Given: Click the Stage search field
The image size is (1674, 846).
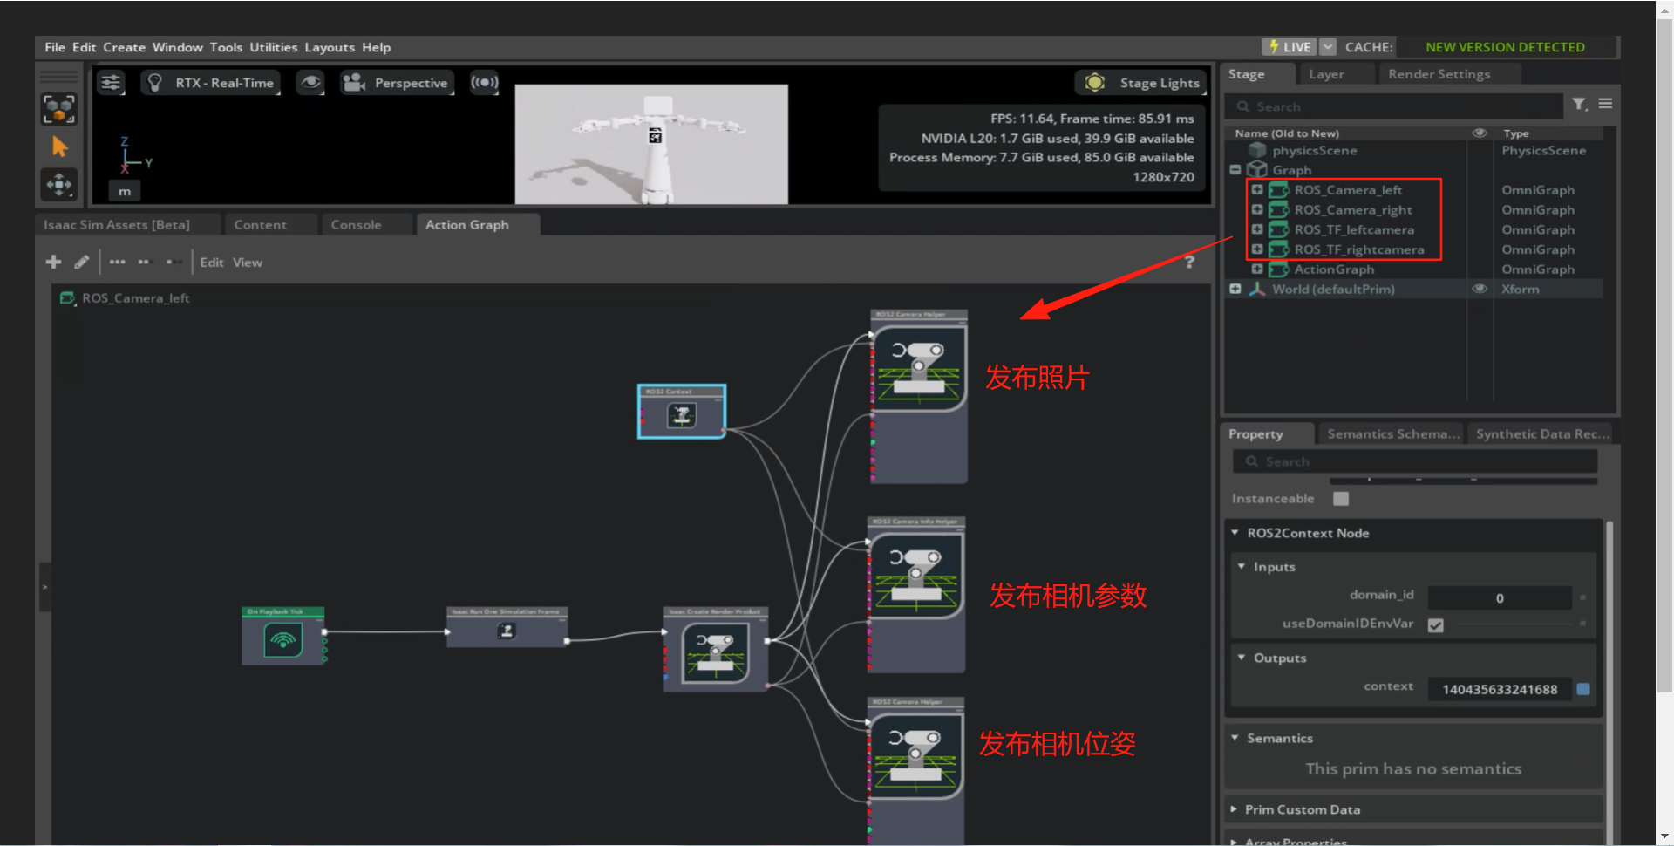Looking at the screenshot, I should pyautogui.click(x=1393, y=106).
